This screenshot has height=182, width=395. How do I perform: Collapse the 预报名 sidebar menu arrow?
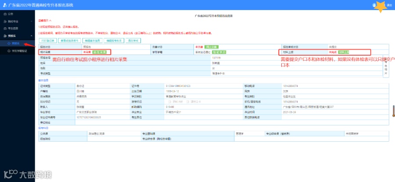coord(32,36)
